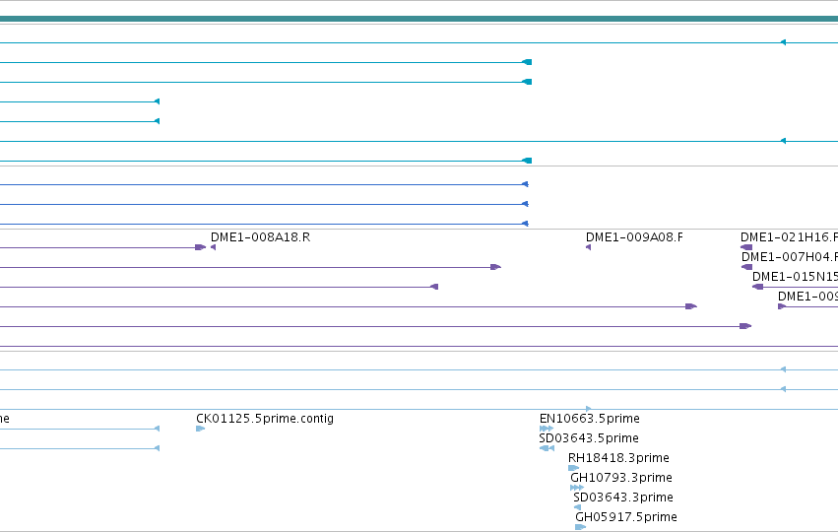Click the SD03643.3prime label
The image size is (838, 532).
[x=623, y=498]
